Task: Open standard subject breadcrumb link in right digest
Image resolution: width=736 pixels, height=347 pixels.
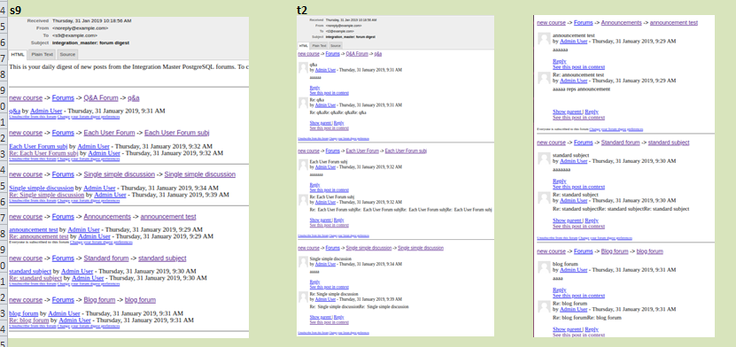Action: tap(669, 143)
